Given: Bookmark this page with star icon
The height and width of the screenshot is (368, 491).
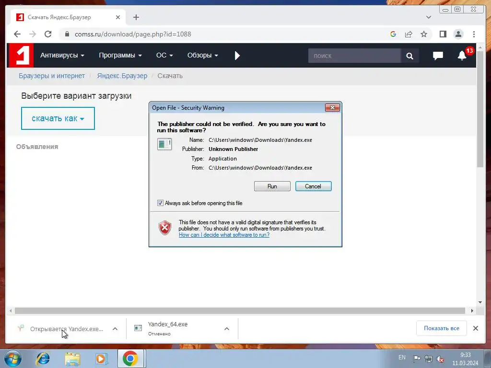Looking at the screenshot, I should point(424,34).
